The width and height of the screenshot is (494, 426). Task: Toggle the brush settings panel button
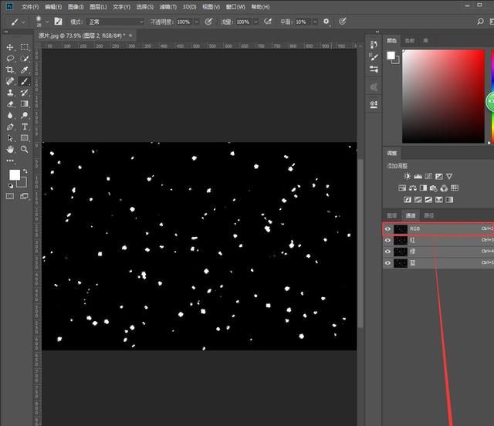(x=58, y=22)
